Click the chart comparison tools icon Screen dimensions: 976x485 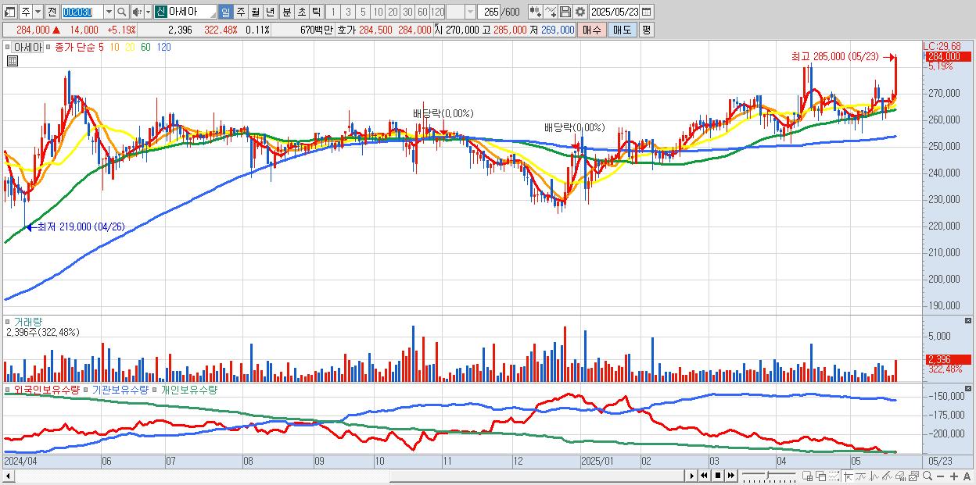(x=536, y=12)
